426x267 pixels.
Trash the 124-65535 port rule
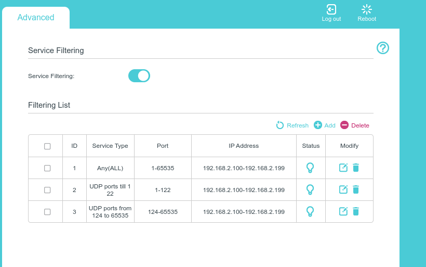356,211
